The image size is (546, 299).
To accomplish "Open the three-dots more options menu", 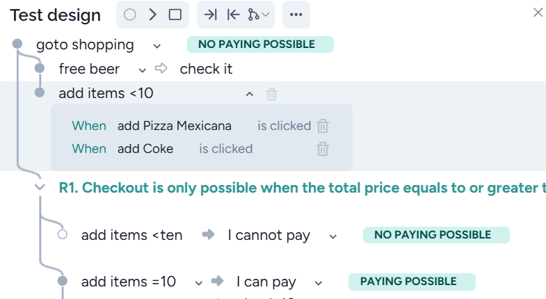I will tap(296, 15).
